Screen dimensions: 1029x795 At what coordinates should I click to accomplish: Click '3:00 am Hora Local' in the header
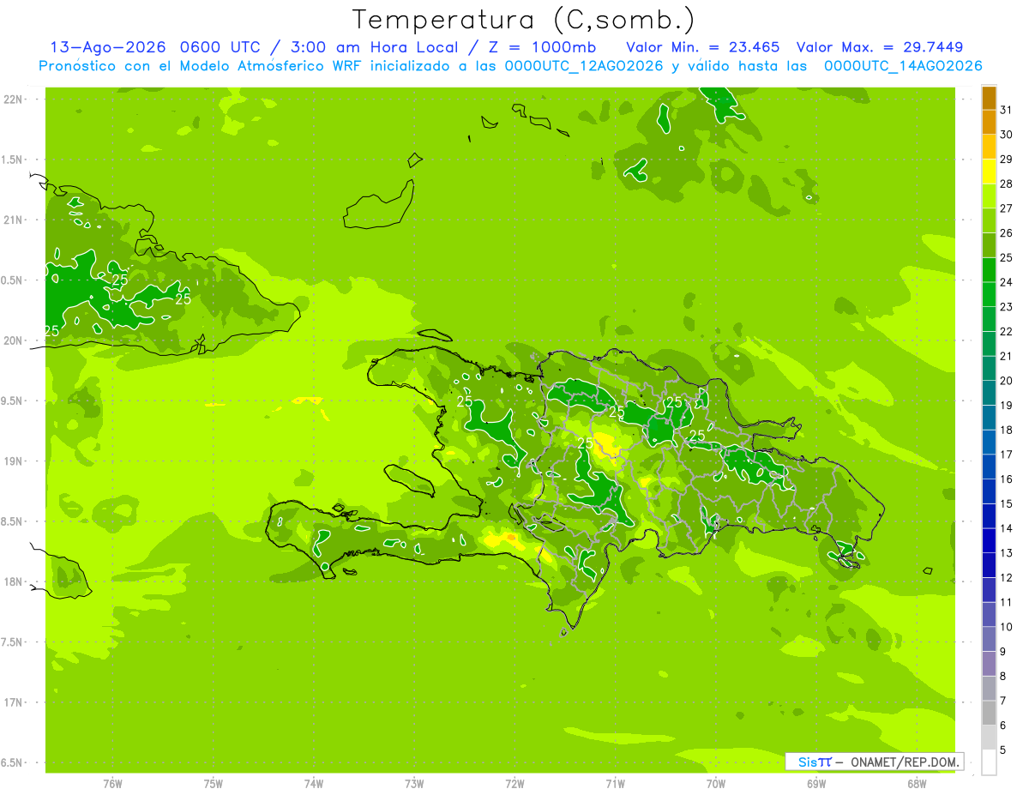point(371,46)
